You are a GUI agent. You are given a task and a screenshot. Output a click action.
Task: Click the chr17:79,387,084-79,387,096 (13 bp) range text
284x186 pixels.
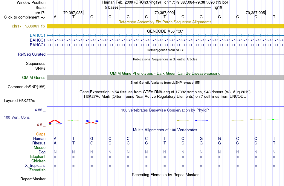click(x=196, y=2)
